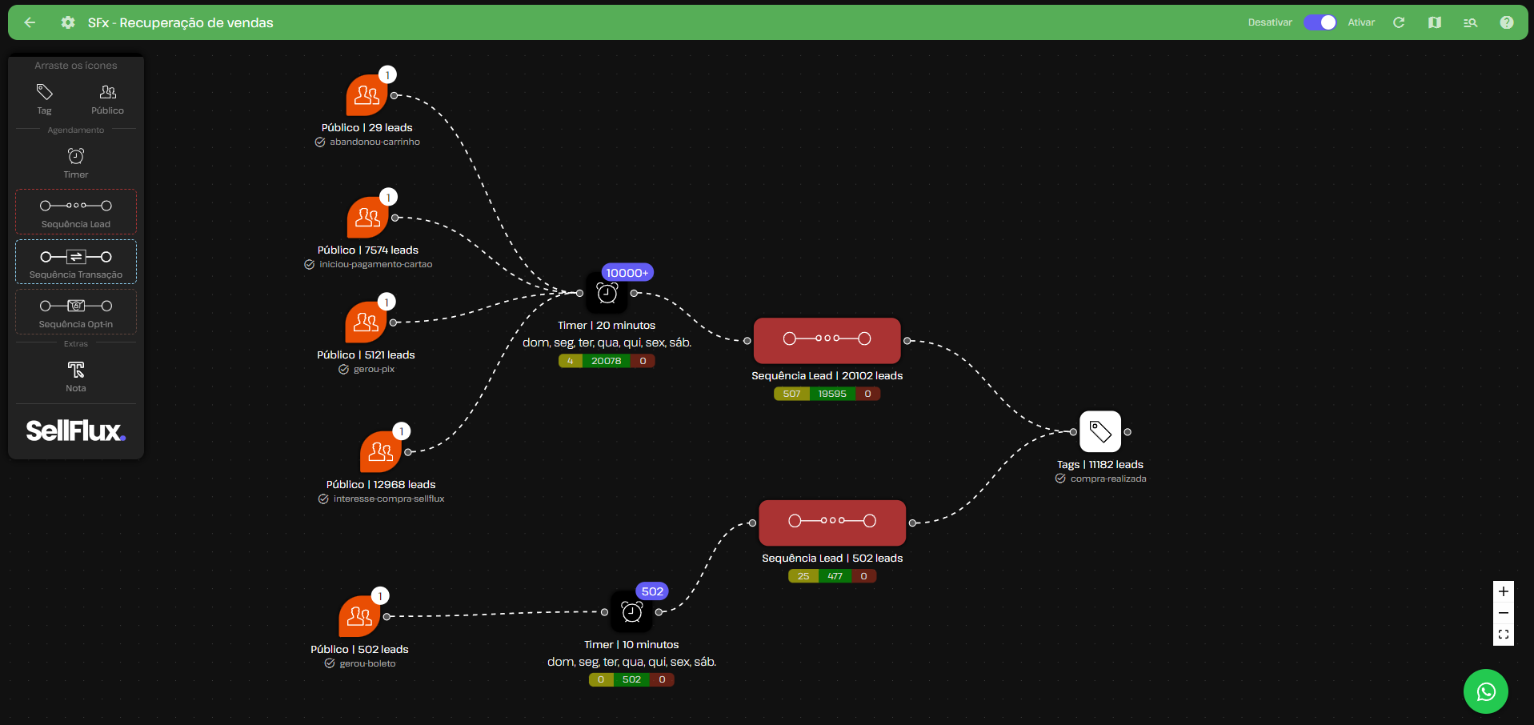The height and width of the screenshot is (725, 1534).
Task: Click the fit-to-screen canvas button
Action: (1504, 635)
